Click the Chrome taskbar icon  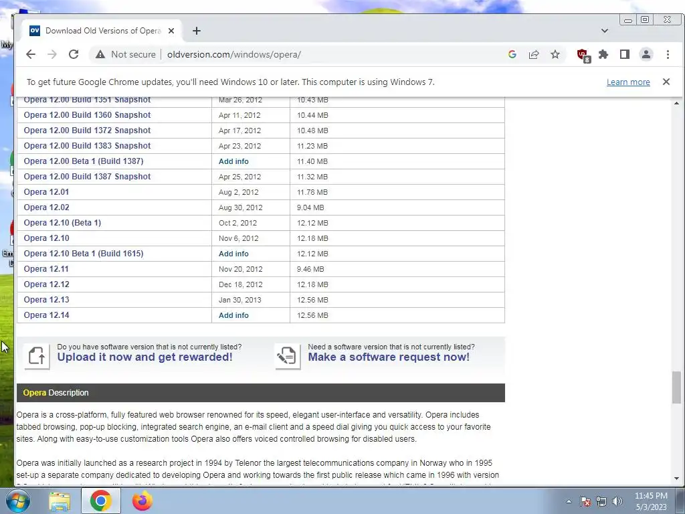[101, 501]
